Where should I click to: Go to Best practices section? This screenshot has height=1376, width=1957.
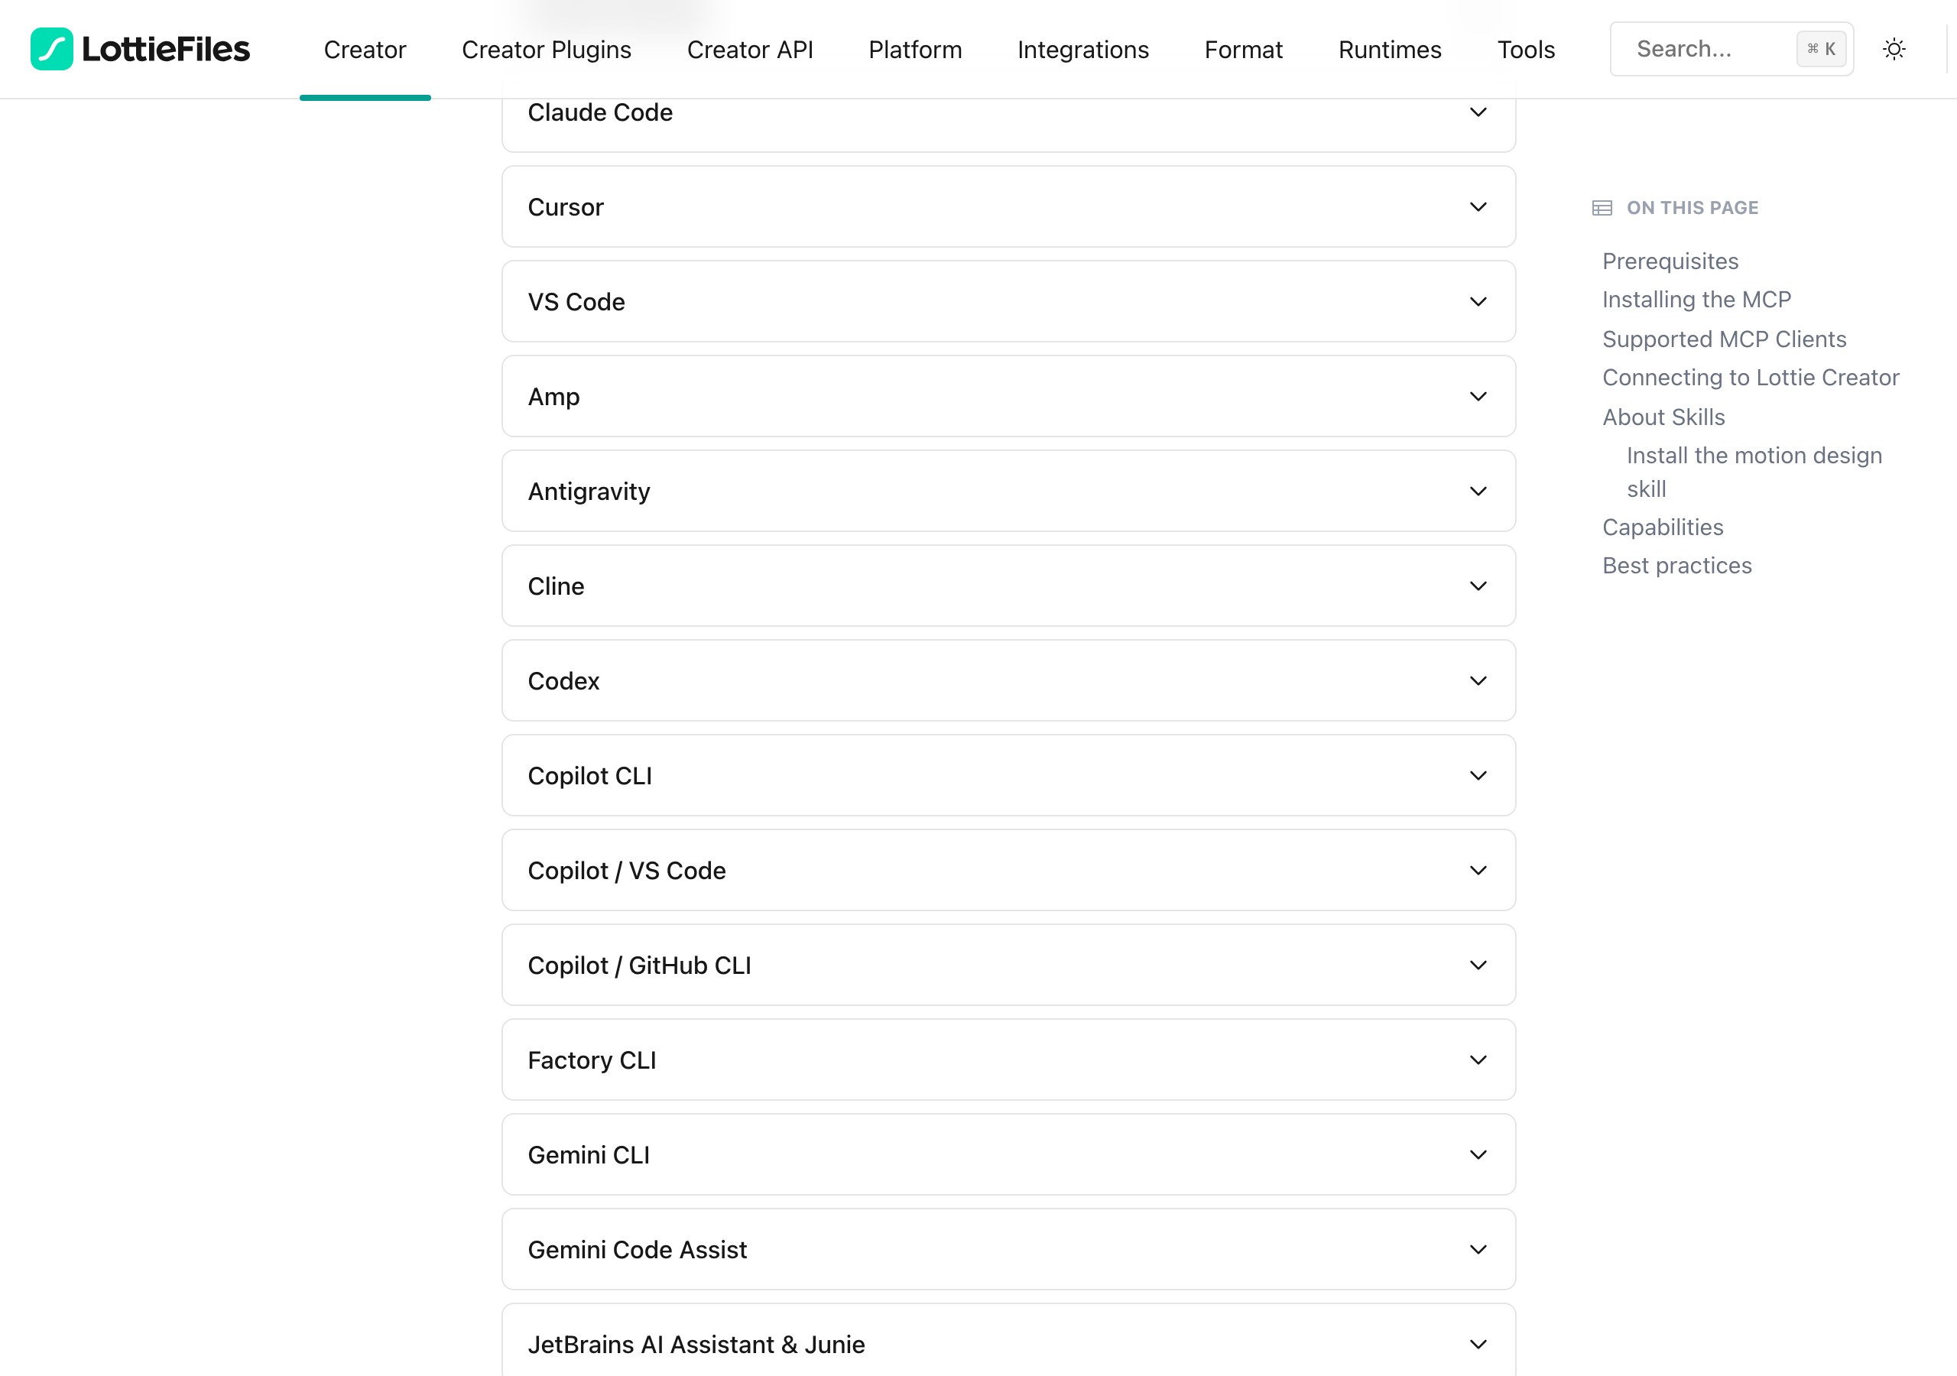point(1677,565)
